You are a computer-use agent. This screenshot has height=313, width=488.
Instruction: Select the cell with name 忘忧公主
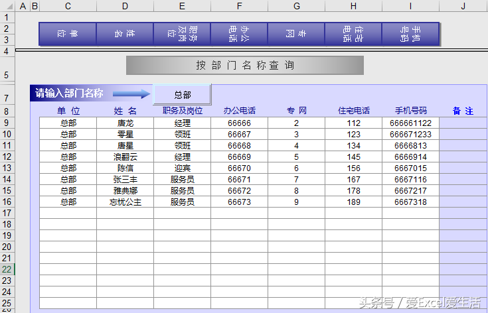pyautogui.click(x=125, y=202)
